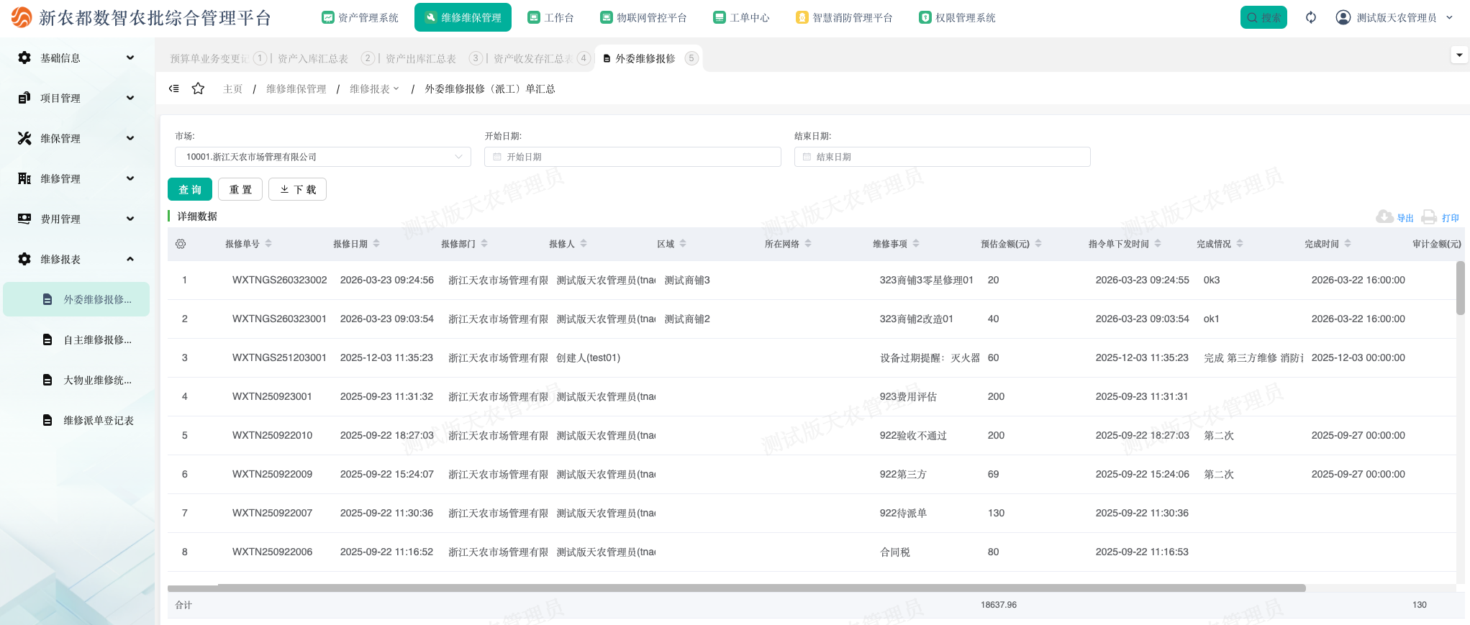Collapse sidebar using the menu fold icon

point(174,88)
